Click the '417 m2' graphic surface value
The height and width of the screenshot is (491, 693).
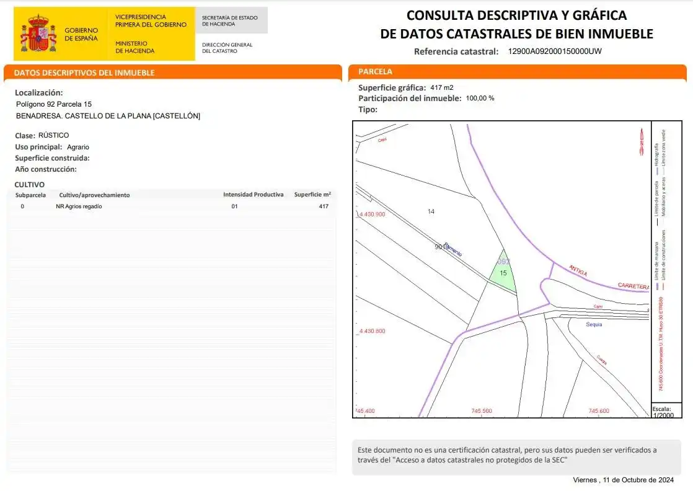pyautogui.click(x=442, y=87)
